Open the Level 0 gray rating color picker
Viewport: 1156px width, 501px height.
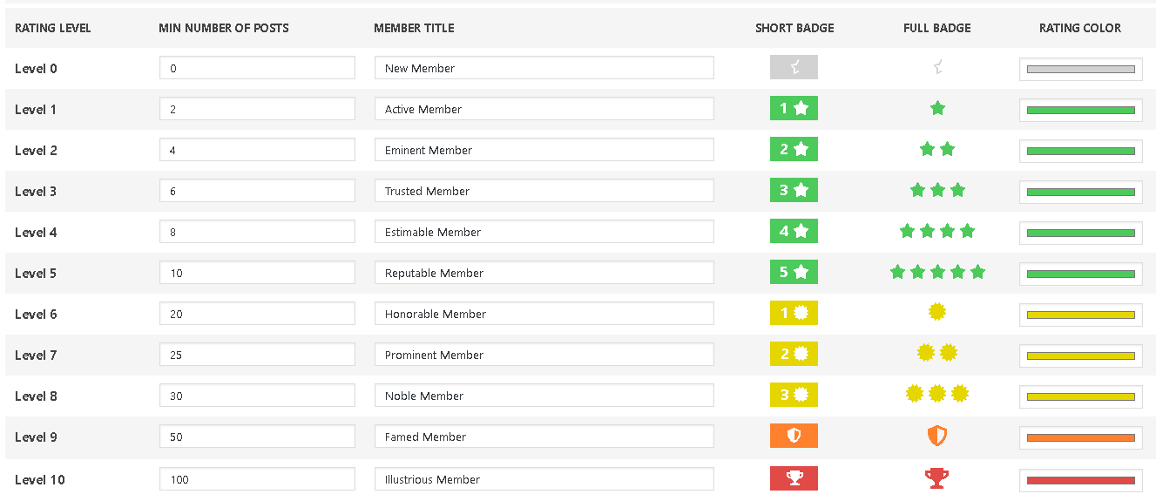(x=1081, y=69)
